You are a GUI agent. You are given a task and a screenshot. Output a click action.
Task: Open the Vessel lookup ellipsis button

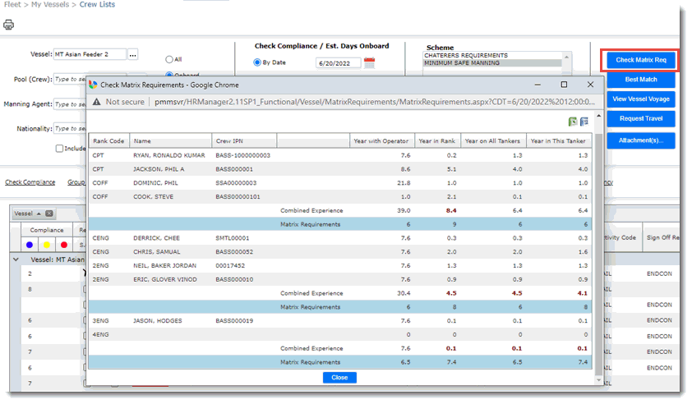click(133, 54)
